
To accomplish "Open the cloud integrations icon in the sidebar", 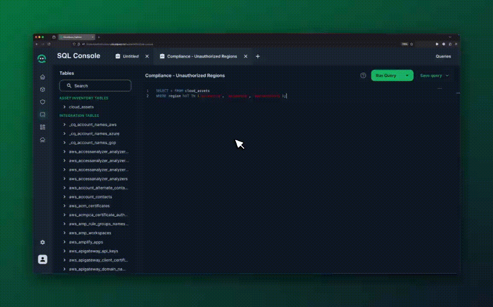I will [x=43, y=140].
